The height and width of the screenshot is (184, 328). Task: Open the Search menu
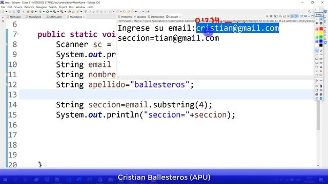(53, 7)
